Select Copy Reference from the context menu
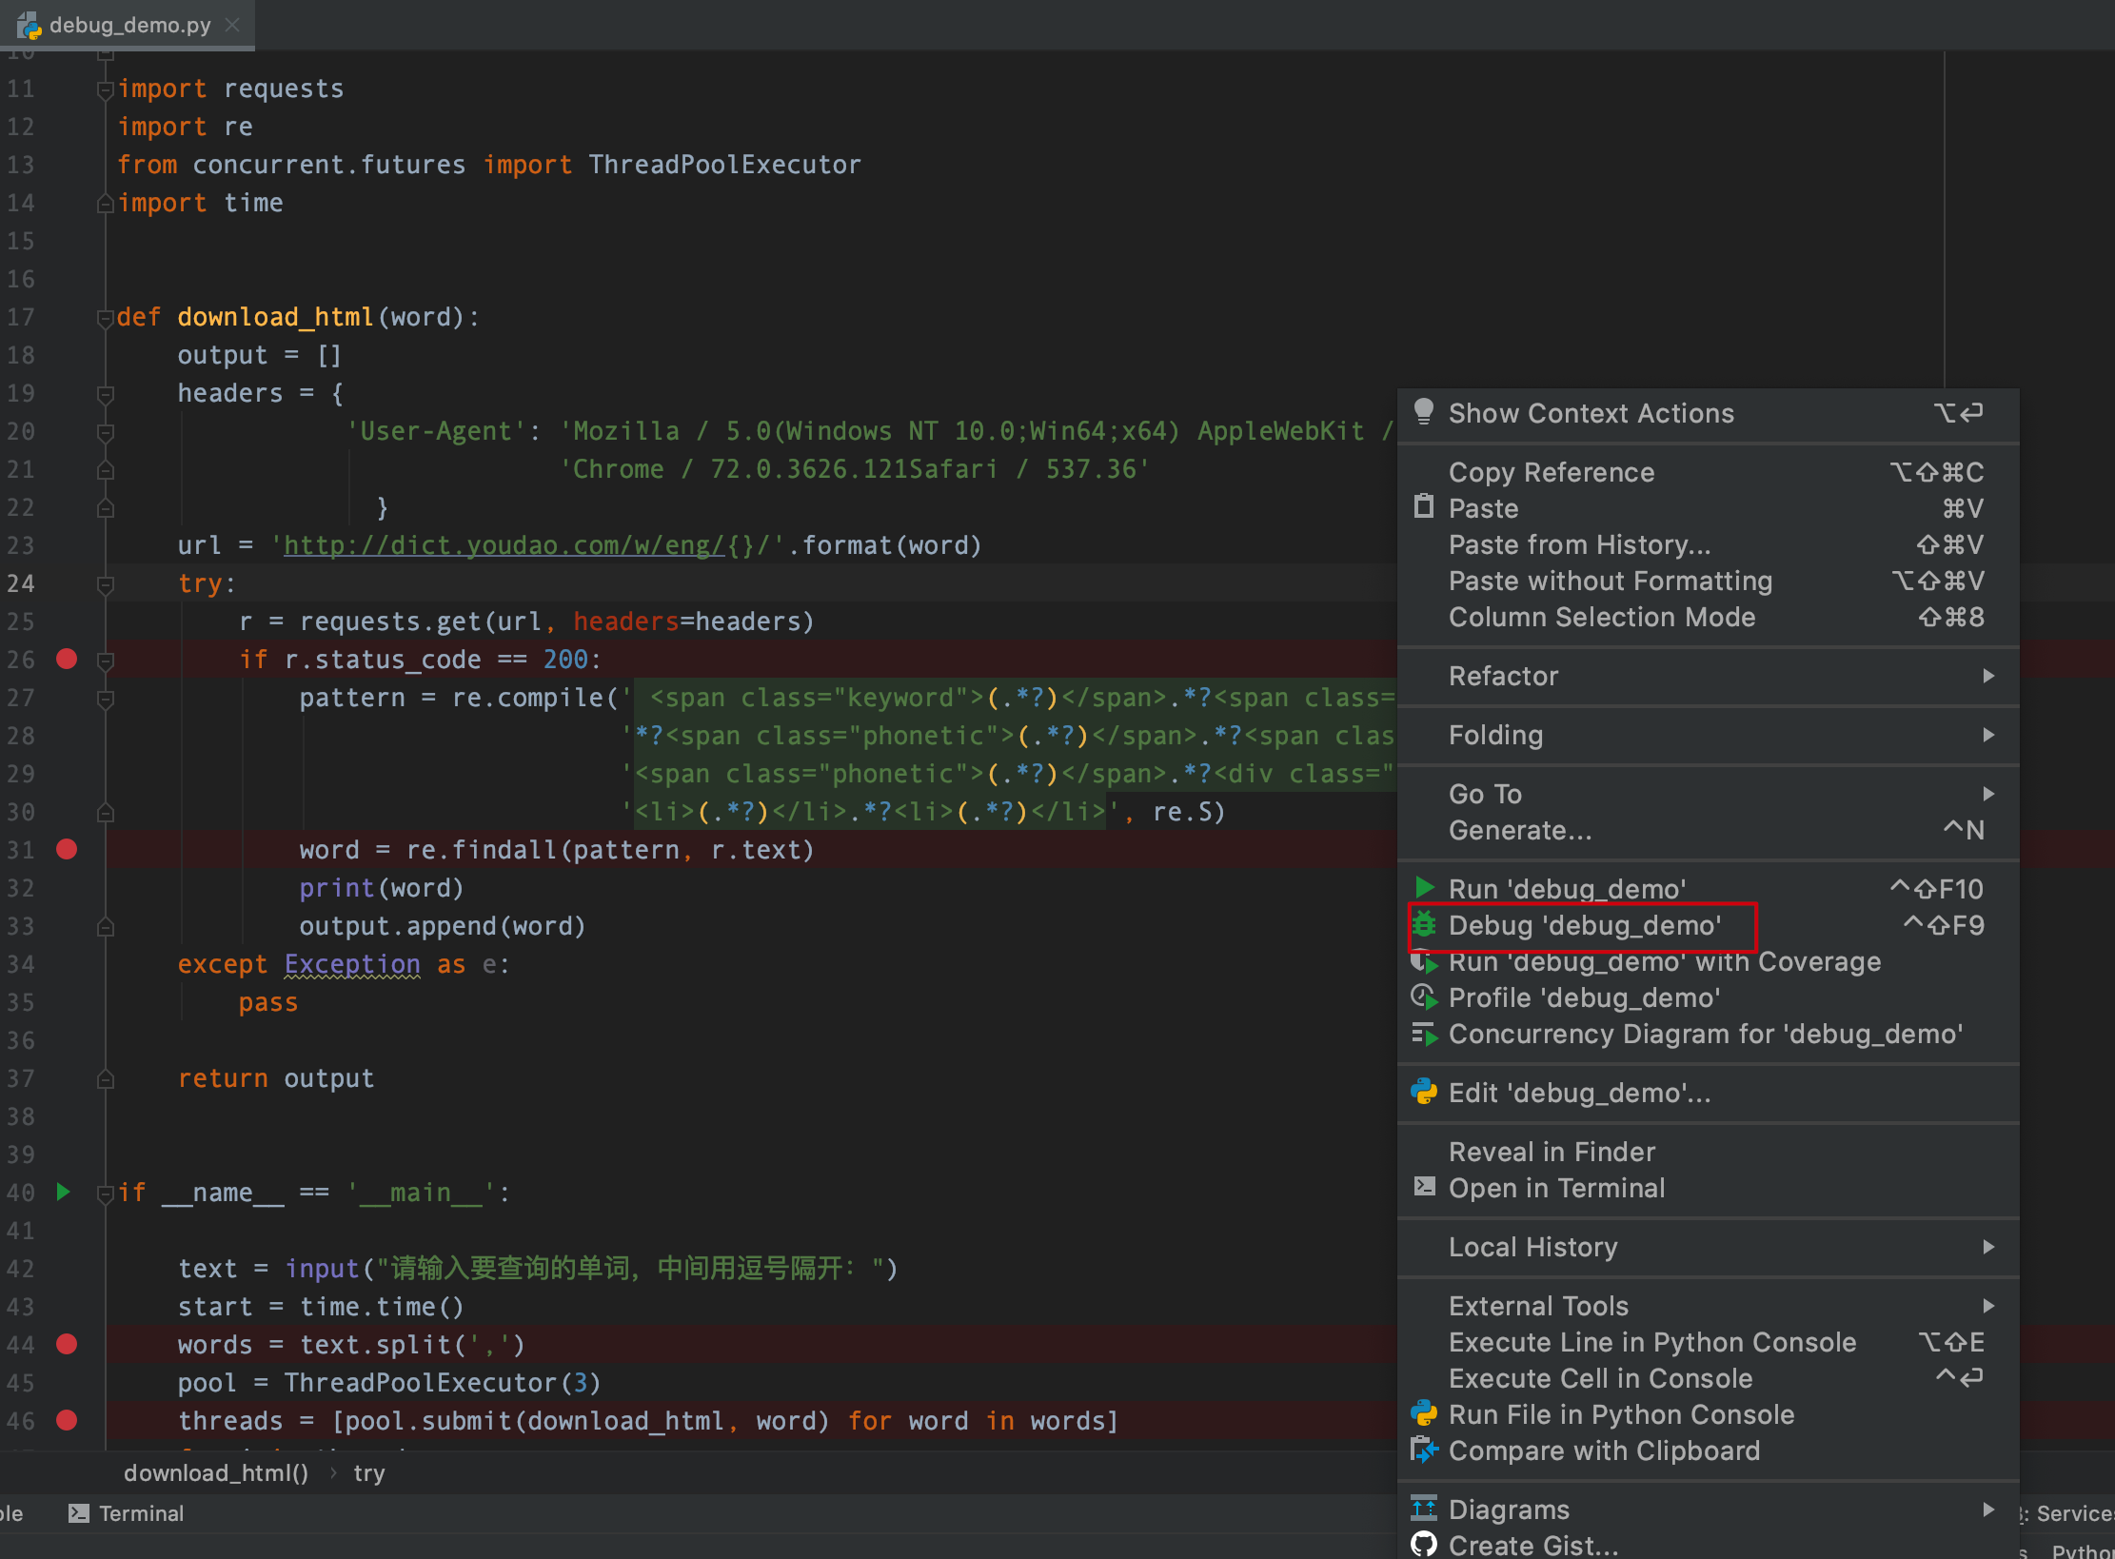 point(1709,472)
